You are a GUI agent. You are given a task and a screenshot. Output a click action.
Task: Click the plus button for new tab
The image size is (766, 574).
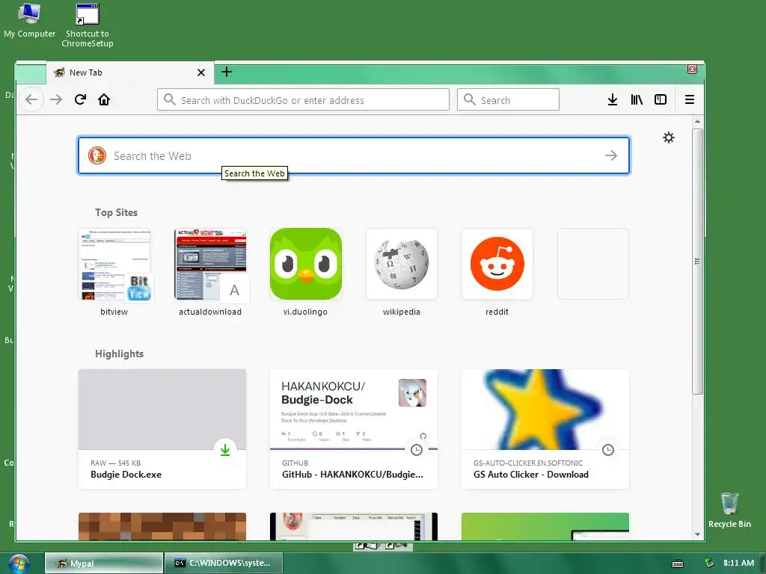(227, 72)
